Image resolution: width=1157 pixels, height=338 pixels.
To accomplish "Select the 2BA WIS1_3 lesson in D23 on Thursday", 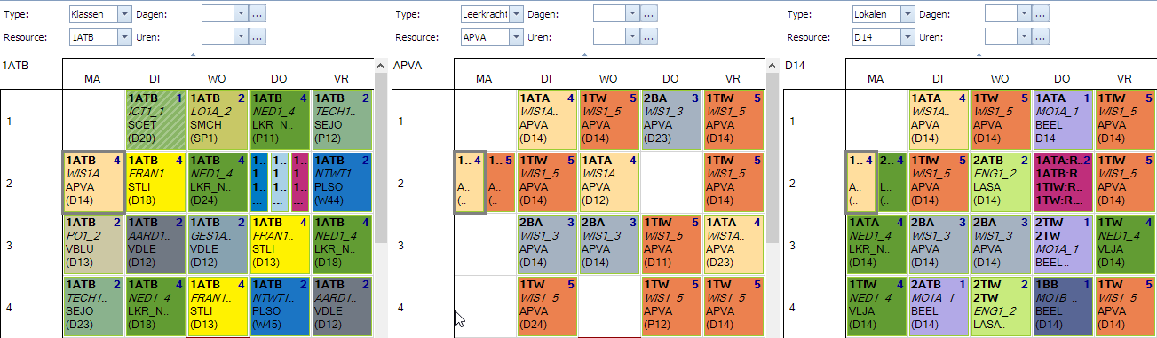I will click(x=670, y=120).
